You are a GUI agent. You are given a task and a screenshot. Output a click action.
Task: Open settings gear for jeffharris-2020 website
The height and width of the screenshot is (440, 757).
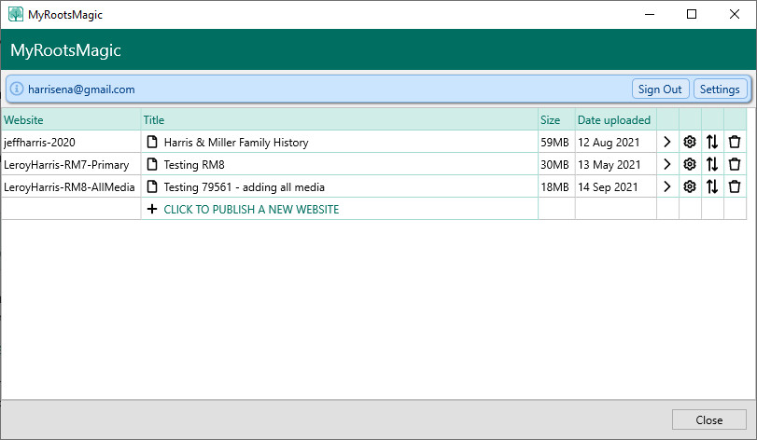690,143
